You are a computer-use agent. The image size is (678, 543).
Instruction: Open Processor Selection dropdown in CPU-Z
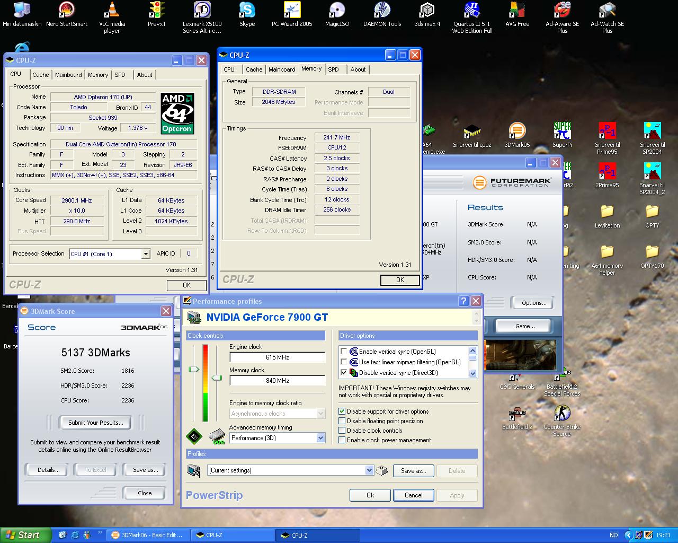[146, 254]
